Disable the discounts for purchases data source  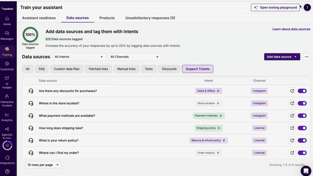tap(302, 91)
